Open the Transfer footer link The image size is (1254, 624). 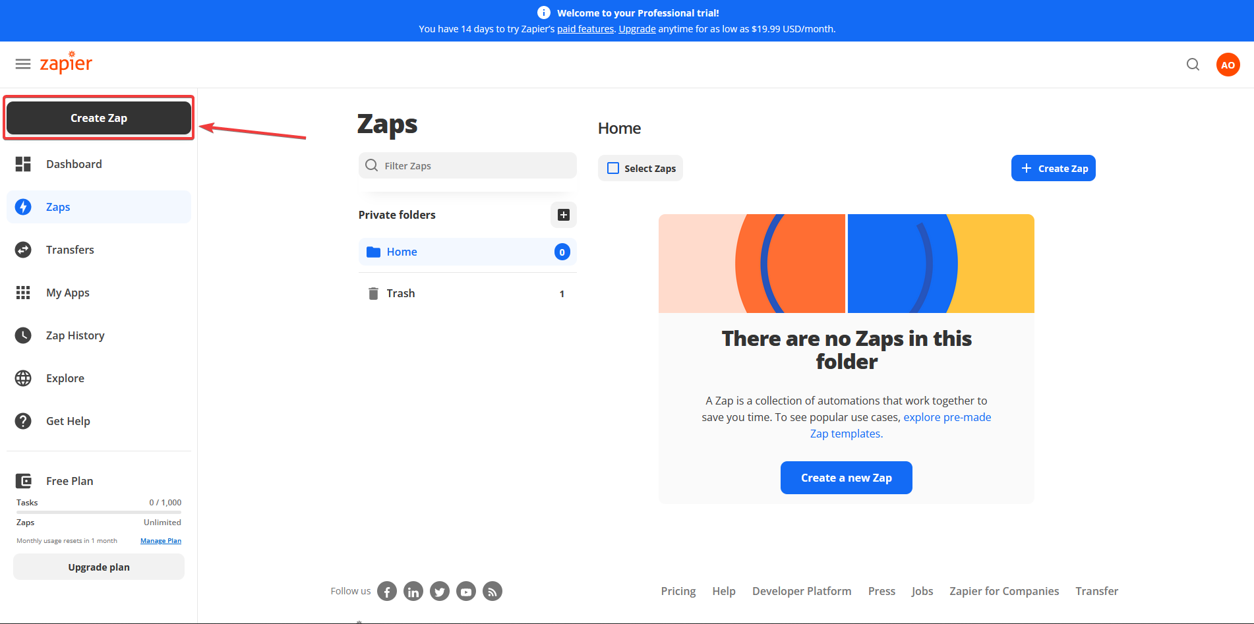pyautogui.click(x=1097, y=591)
